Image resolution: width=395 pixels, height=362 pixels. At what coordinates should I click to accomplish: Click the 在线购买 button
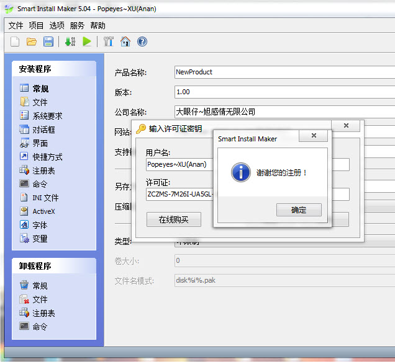point(174,219)
